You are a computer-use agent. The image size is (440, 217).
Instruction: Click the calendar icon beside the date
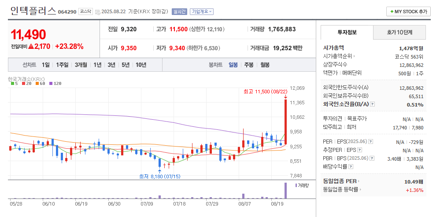coord(97,12)
